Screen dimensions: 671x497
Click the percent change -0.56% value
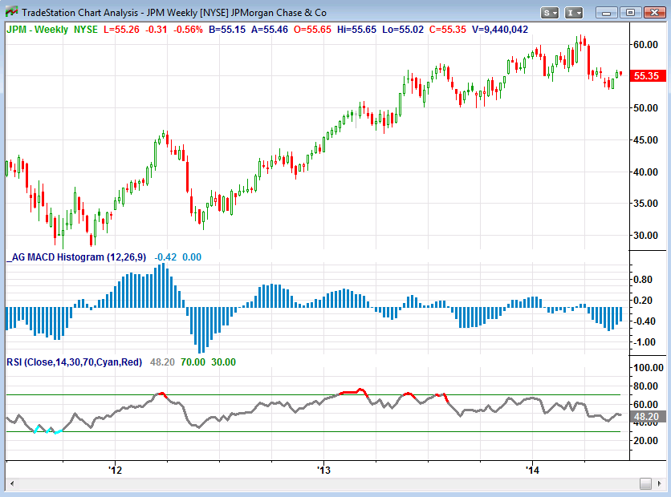click(188, 30)
